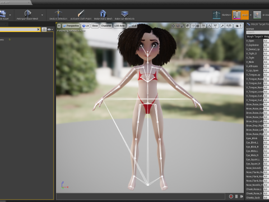269x202 pixels.
Task: Toggle rotation snapping angle icon
Action: click(209, 26)
